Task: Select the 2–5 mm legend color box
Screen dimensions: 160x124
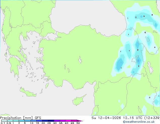Action: pyautogui.click(x=22, y=121)
